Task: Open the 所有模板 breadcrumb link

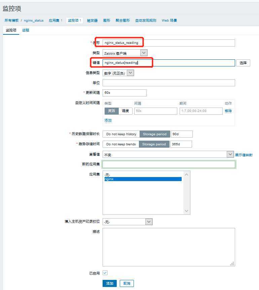Action: (x=12, y=20)
